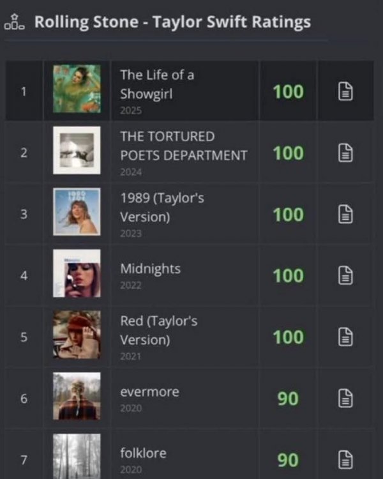Screen dimensions: 383x479
Task: Click the ratings chart icon beside the title
Action: click(14, 23)
